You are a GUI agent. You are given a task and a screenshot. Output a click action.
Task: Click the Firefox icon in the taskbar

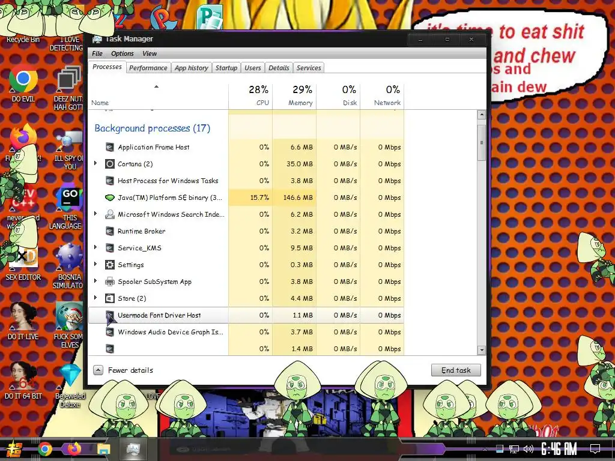[x=74, y=449]
